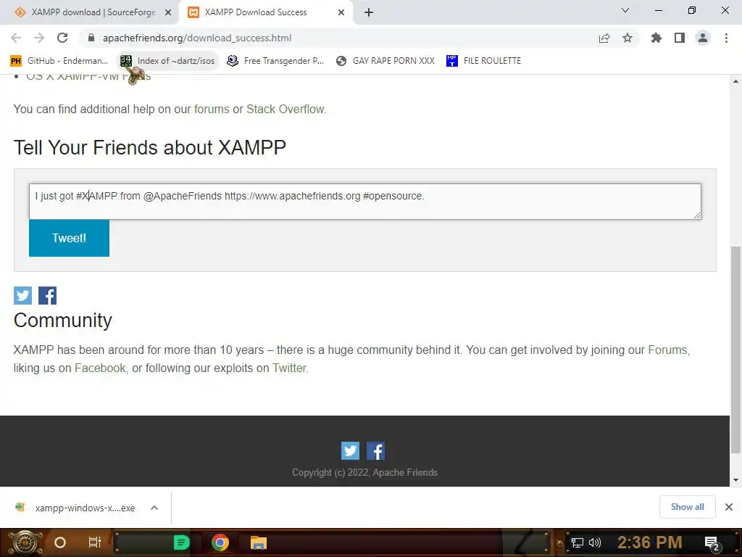Open a new browser tab
This screenshot has height=557, width=742.
click(369, 12)
